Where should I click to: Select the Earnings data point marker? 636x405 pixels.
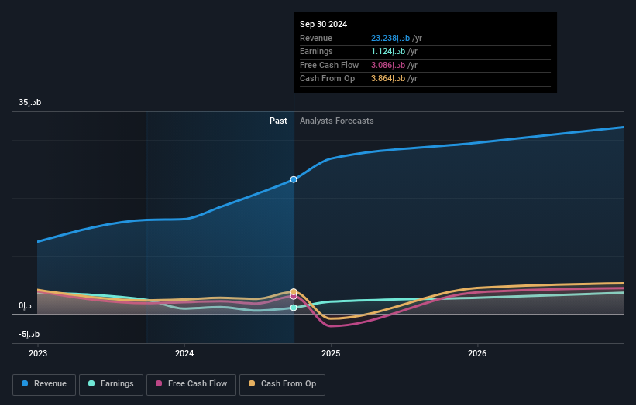point(294,308)
